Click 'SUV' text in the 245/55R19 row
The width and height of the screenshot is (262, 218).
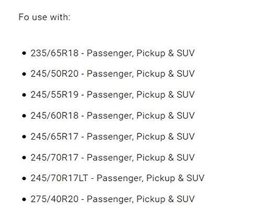coord(185,95)
